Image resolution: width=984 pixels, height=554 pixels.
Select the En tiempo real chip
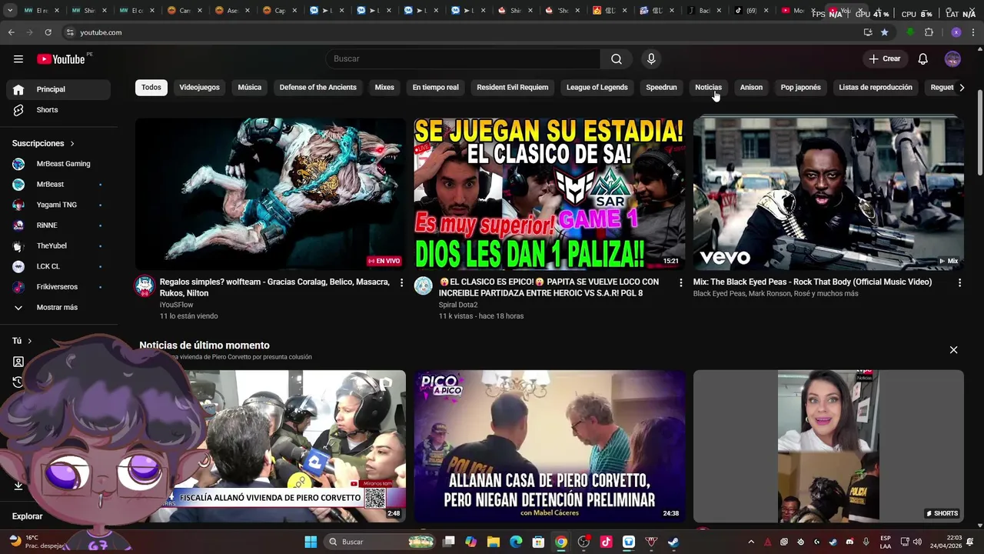tap(435, 88)
